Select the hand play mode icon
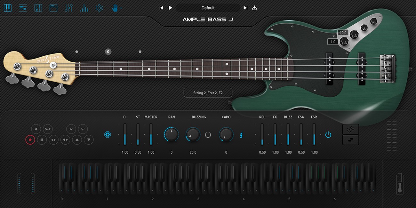The image size is (416, 208). tap(115, 8)
